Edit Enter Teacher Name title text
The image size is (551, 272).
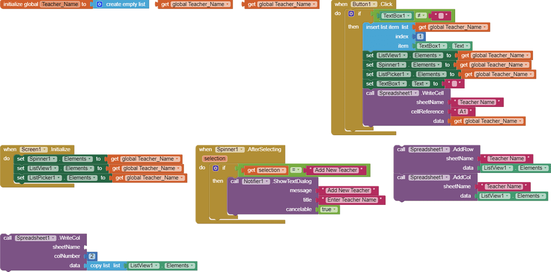[351, 200]
